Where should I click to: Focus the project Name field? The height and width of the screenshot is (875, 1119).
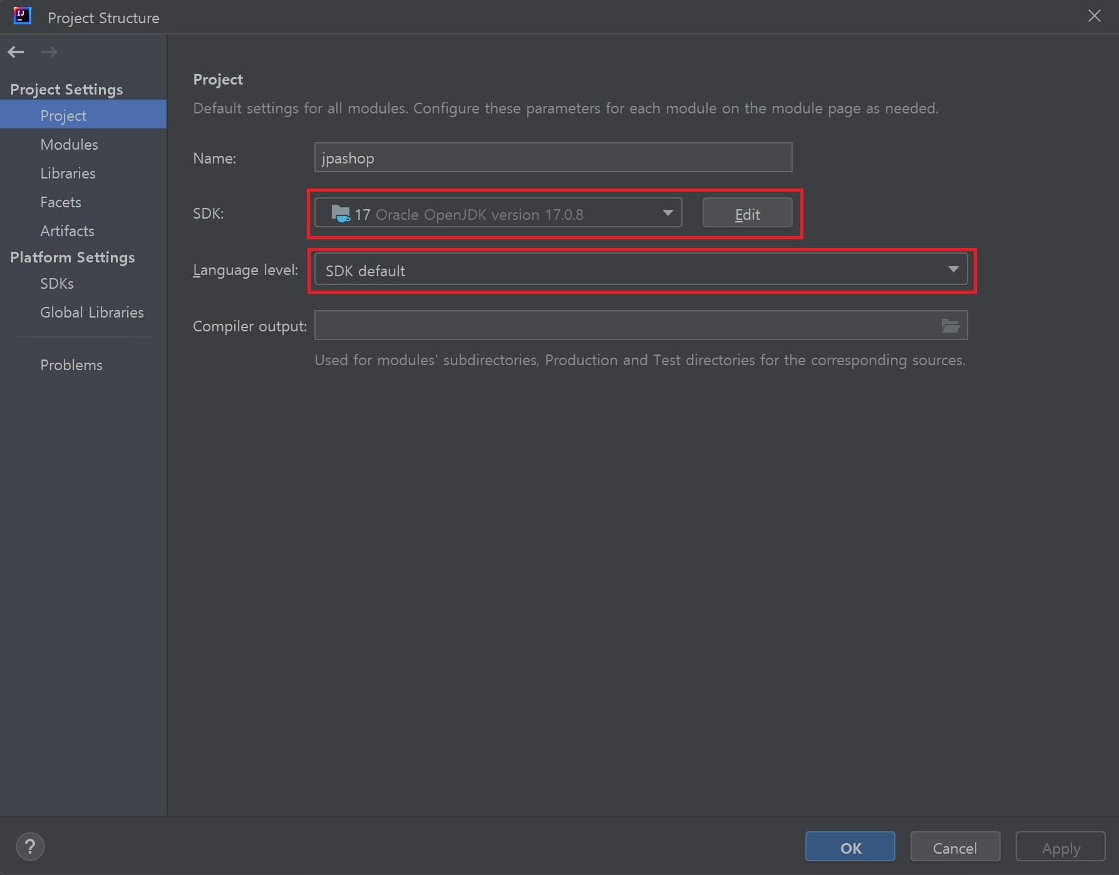pos(554,157)
